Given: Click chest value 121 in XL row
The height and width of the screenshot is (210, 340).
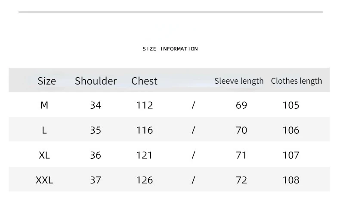Looking at the screenshot, I should coord(145,155).
